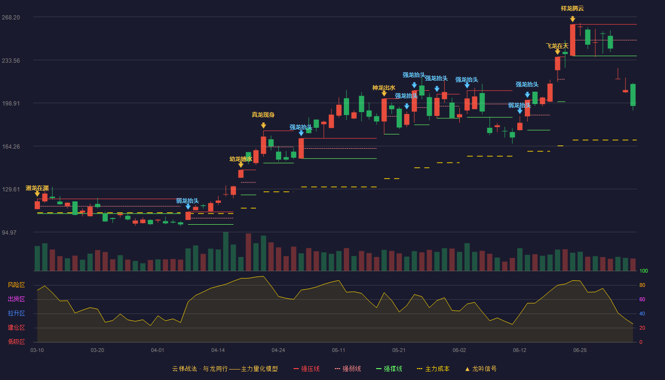
Task: Toggle the 强压线 legend series
Action: (x=306, y=369)
